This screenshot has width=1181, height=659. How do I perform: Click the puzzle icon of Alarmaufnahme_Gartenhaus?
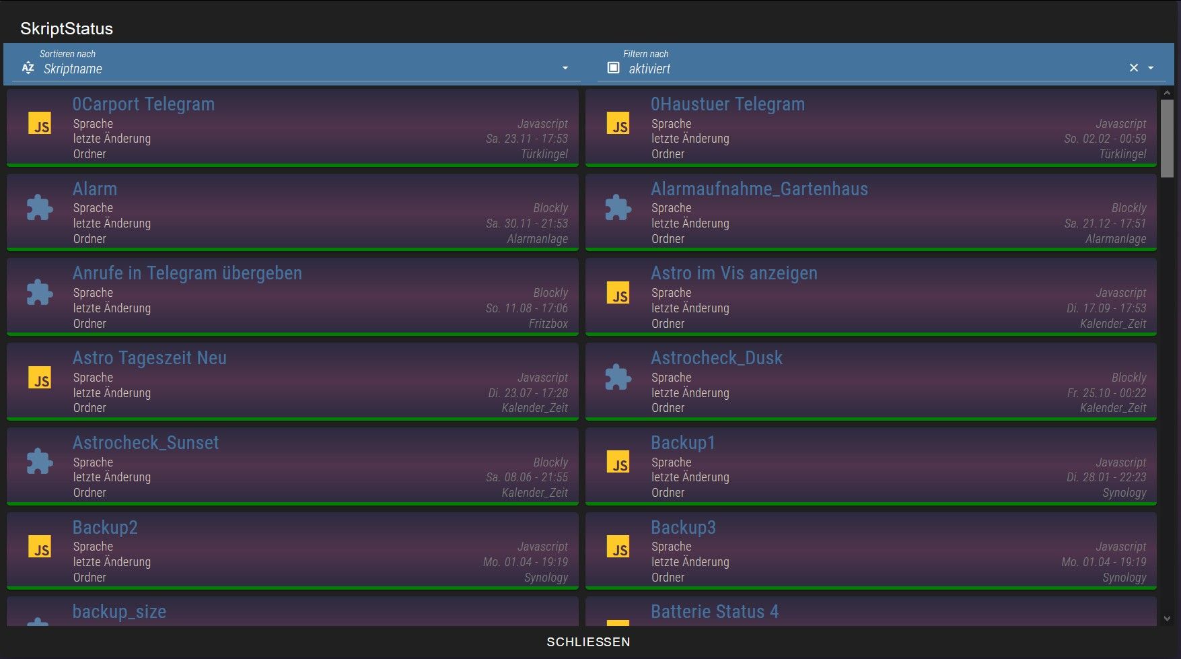[618, 209]
